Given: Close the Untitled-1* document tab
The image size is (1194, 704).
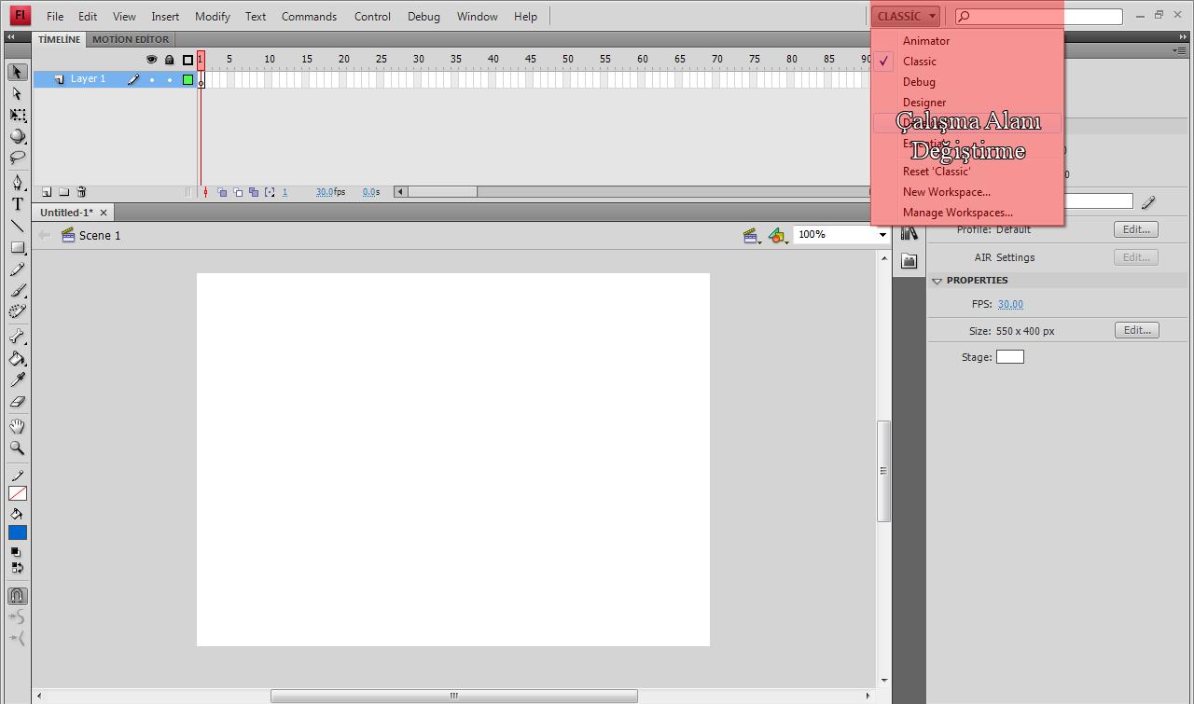Looking at the screenshot, I should coord(104,213).
